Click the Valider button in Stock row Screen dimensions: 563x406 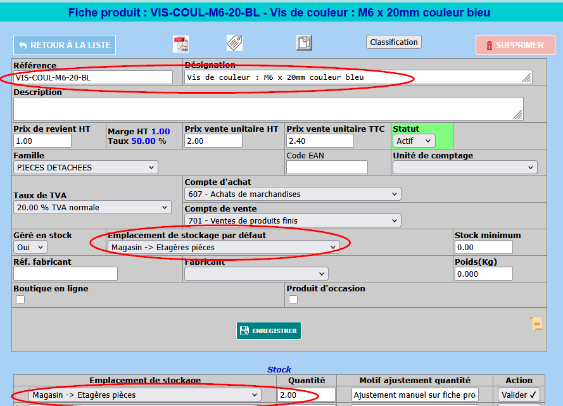(x=519, y=395)
